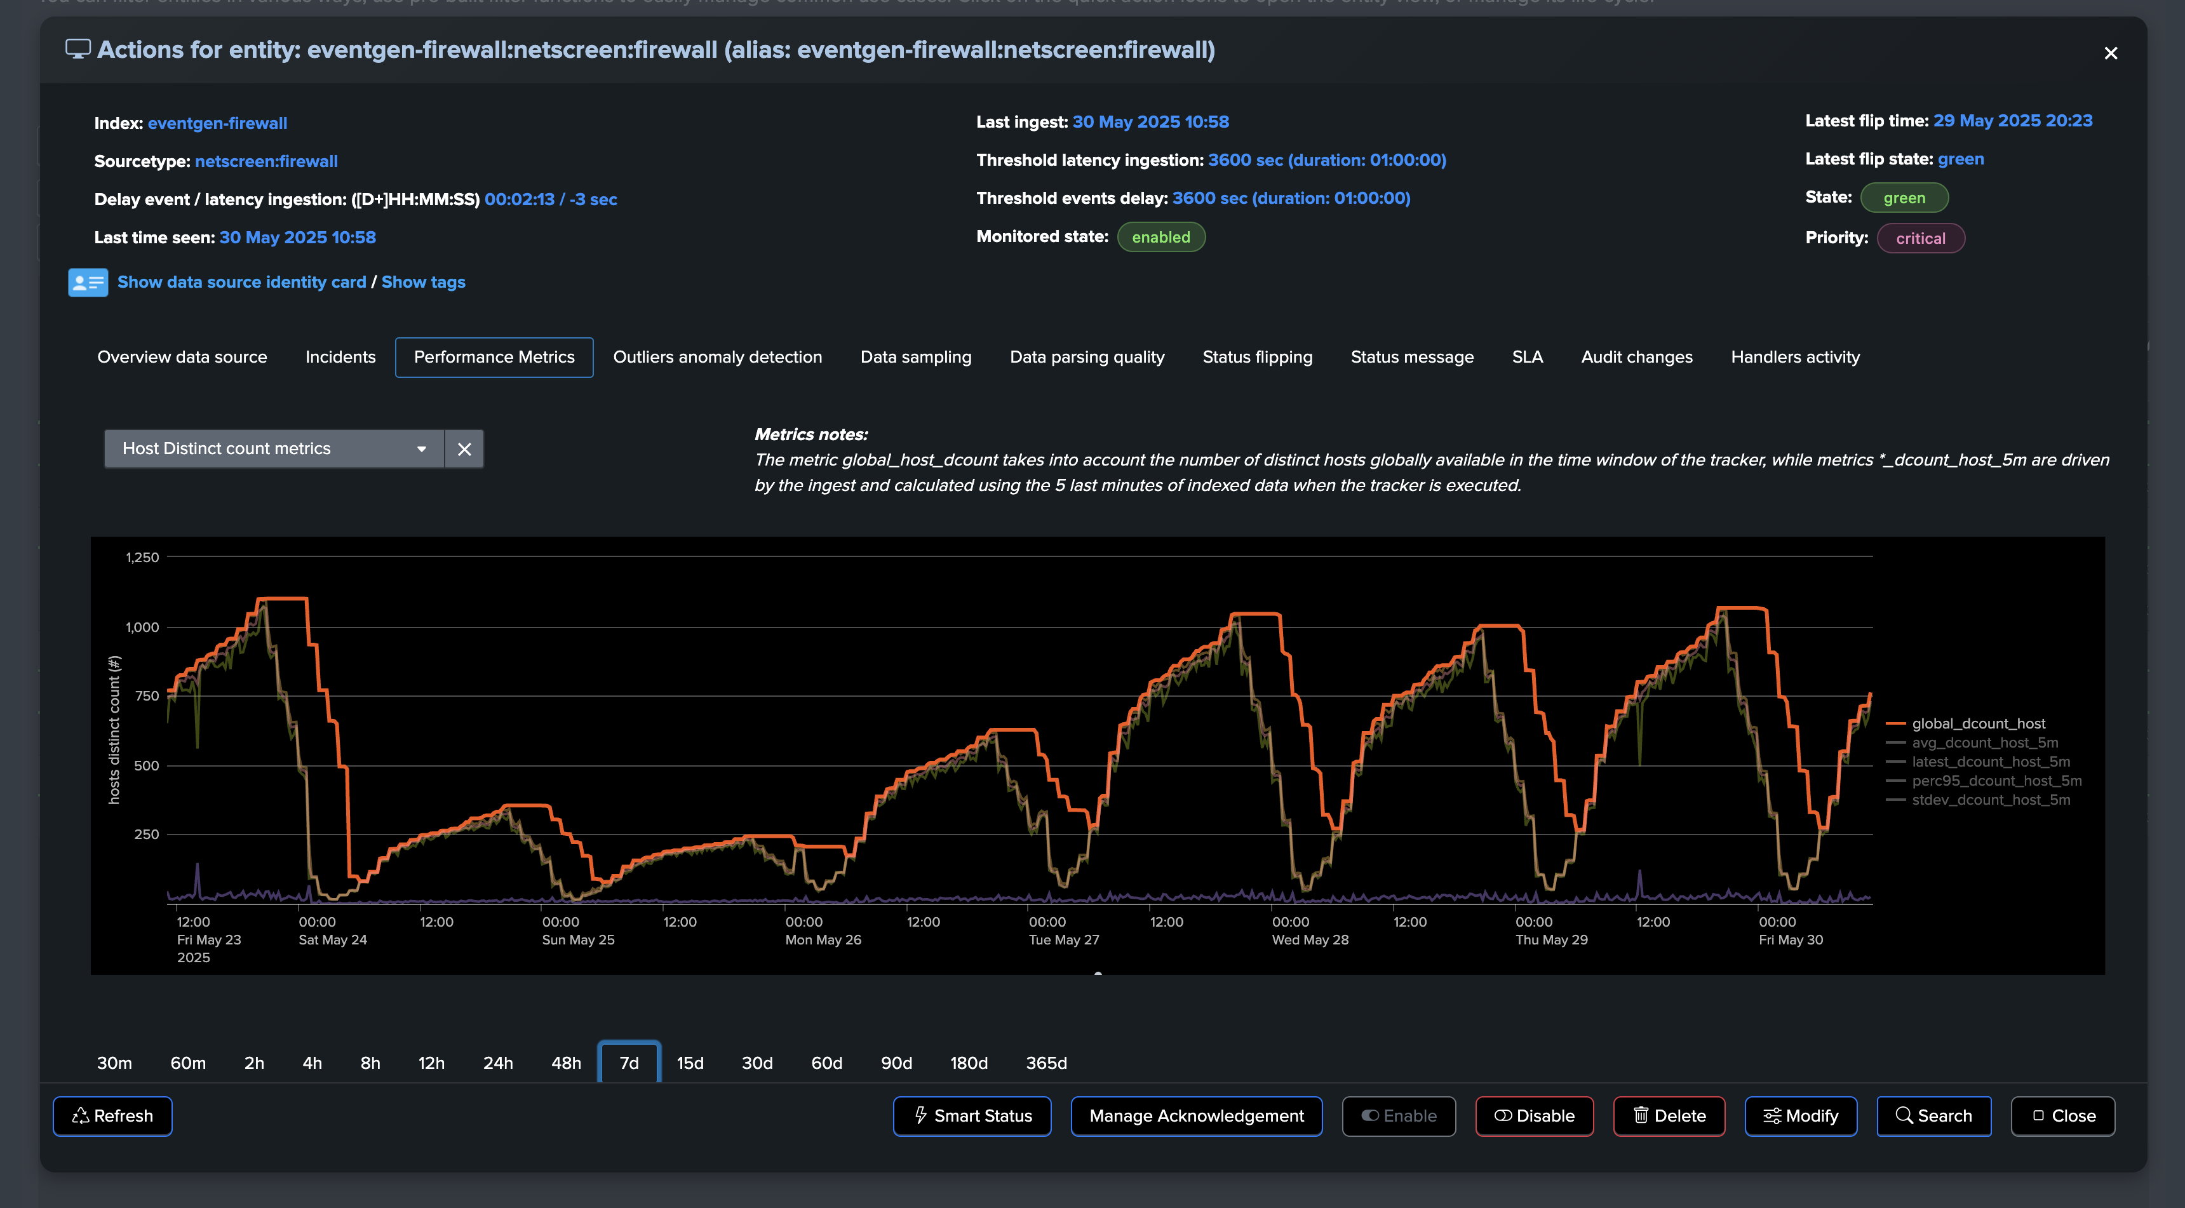Clear the metrics selection with the X icon
Screen dimensions: 2185x1208
(x=464, y=449)
